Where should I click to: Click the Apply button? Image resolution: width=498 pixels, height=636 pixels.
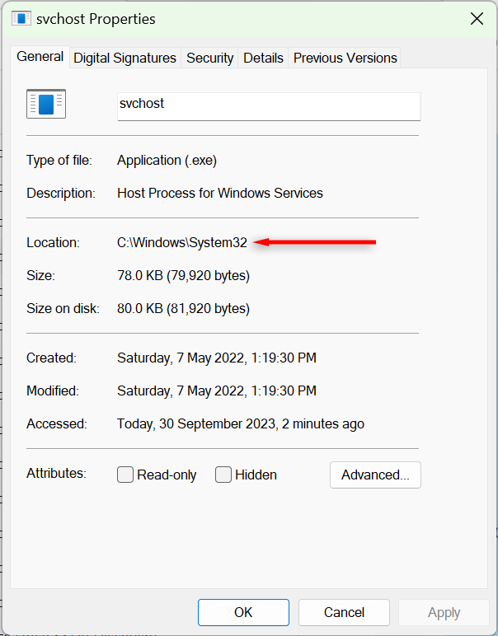(444, 612)
